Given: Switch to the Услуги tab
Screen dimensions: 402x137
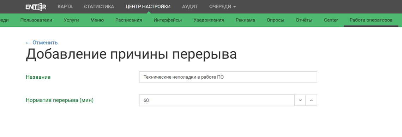Looking at the screenshot, I should (71, 20).
